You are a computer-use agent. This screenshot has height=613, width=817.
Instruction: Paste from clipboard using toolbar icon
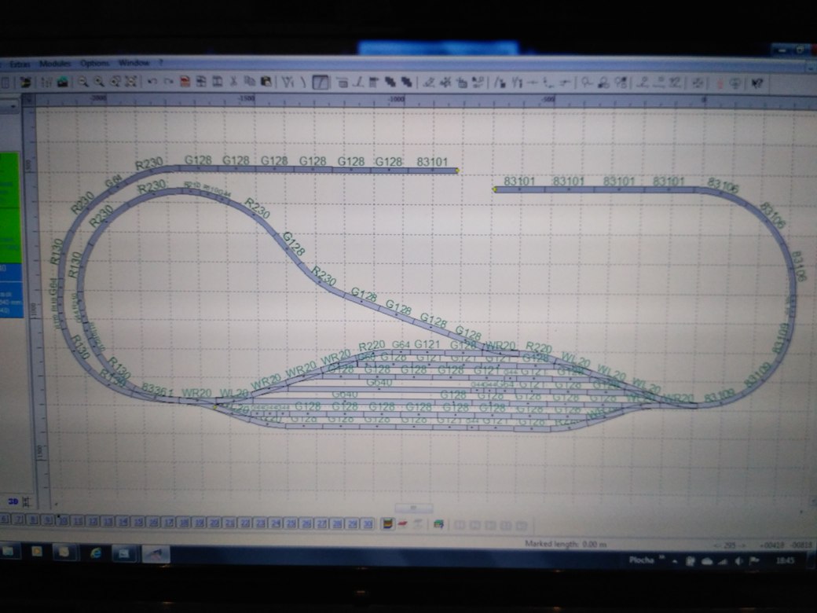pos(266,81)
